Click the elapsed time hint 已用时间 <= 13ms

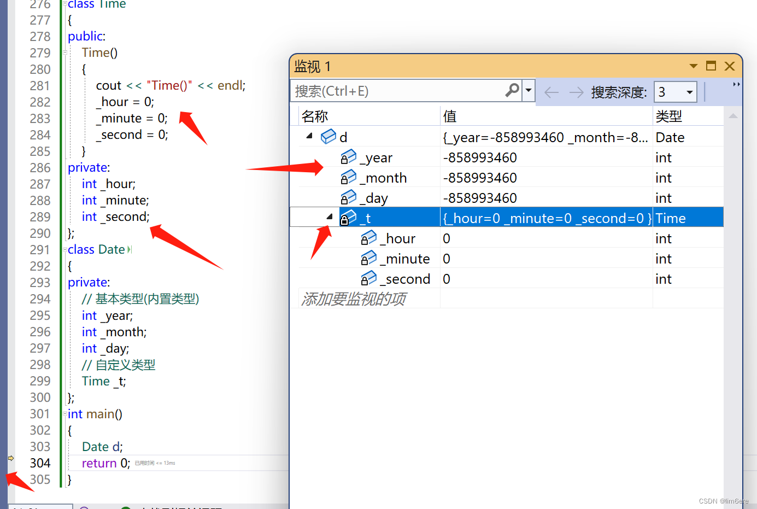tap(155, 463)
